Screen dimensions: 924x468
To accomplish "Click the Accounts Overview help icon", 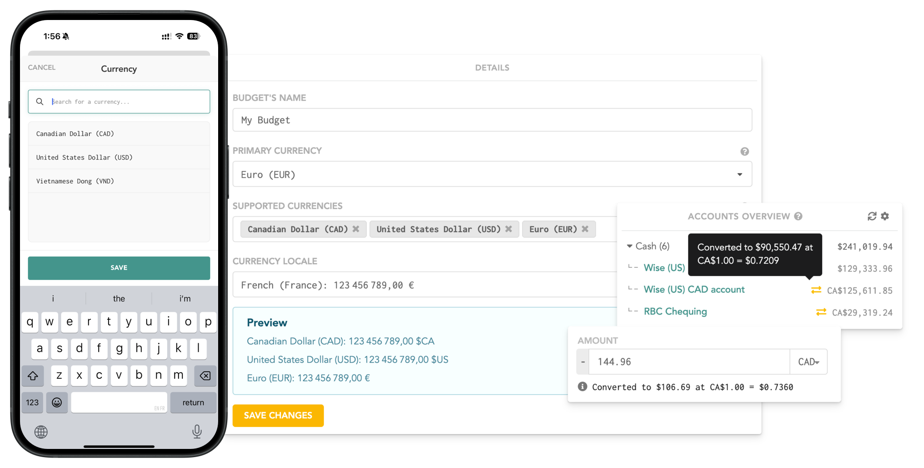I will pos(798,216).
